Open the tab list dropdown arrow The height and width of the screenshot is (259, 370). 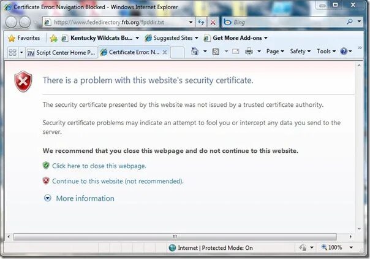coord(21,52)
